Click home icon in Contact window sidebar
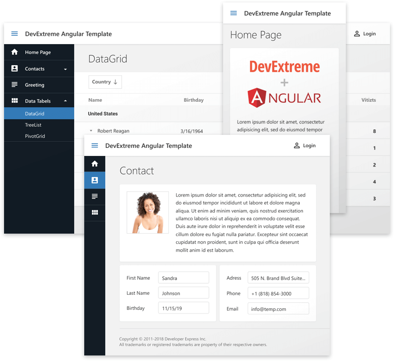This screenshot has height=361, width=396. 95,163
